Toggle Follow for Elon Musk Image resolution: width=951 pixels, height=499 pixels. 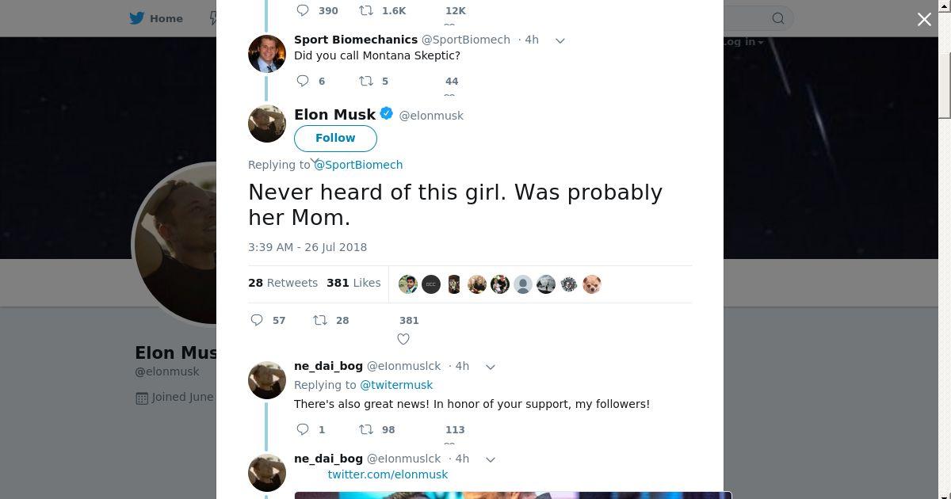[335, 138]
